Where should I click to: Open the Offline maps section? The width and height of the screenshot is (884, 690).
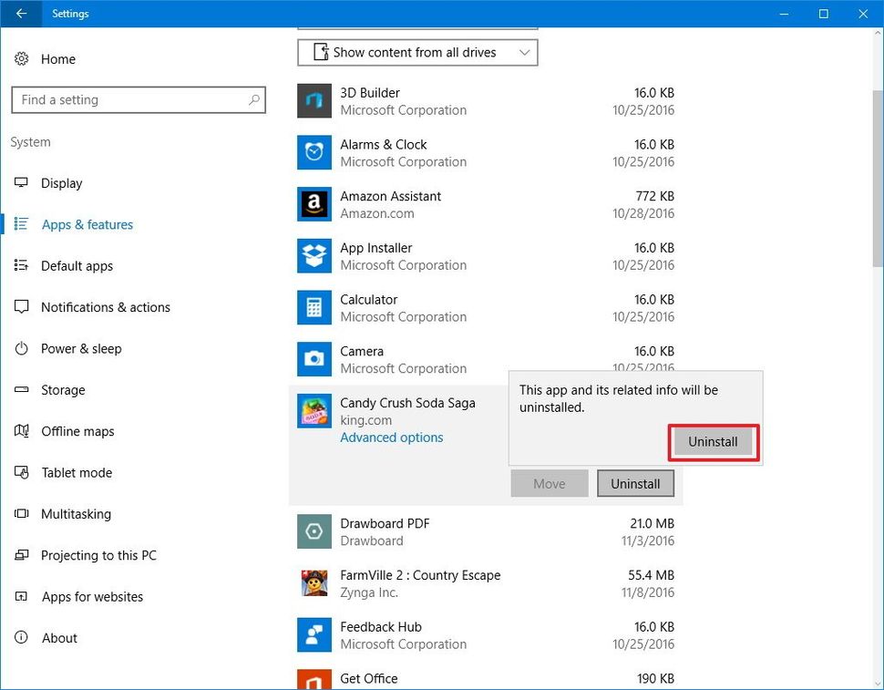tap(77, 431)
